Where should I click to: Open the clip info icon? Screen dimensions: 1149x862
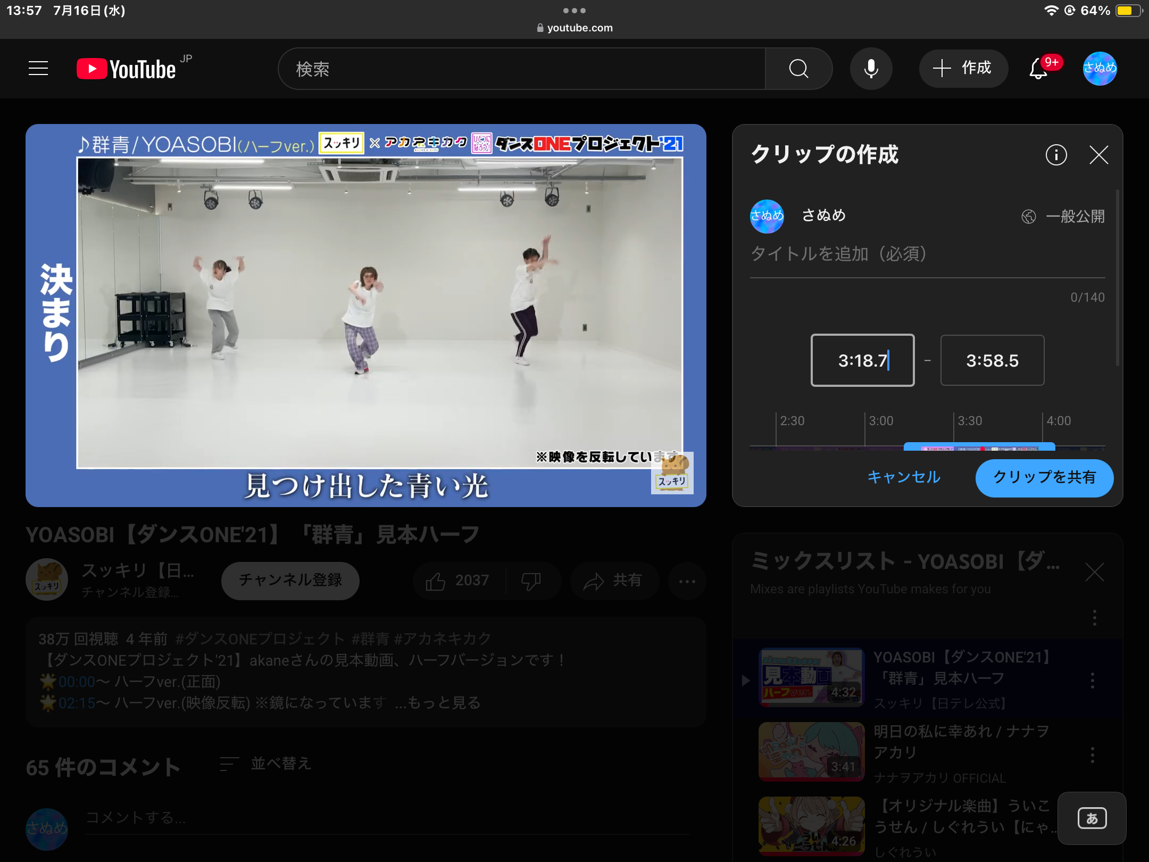coord(1056,155)
